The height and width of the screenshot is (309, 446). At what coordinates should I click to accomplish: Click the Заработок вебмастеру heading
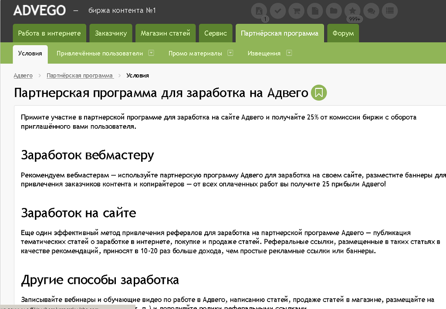point(87,155)
